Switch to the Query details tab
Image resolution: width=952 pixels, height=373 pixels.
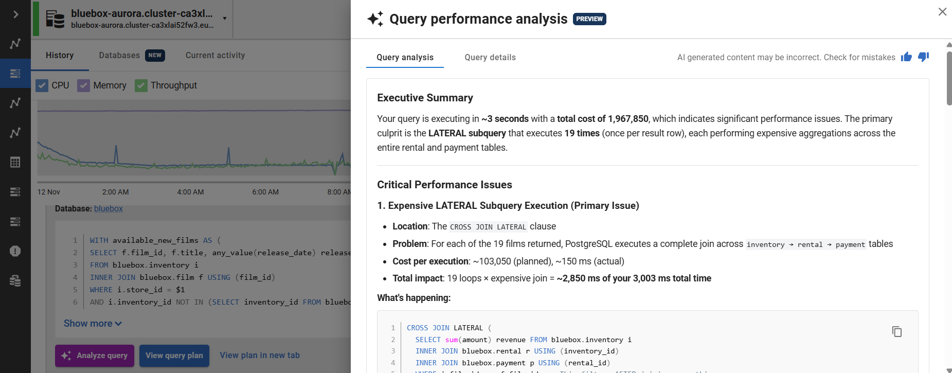point(490,58)
